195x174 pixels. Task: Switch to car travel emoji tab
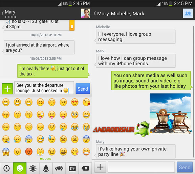pos(59,168)
